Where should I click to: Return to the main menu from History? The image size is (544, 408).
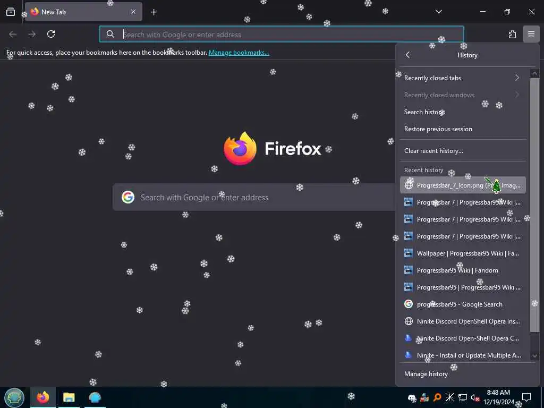click(407, 55)
